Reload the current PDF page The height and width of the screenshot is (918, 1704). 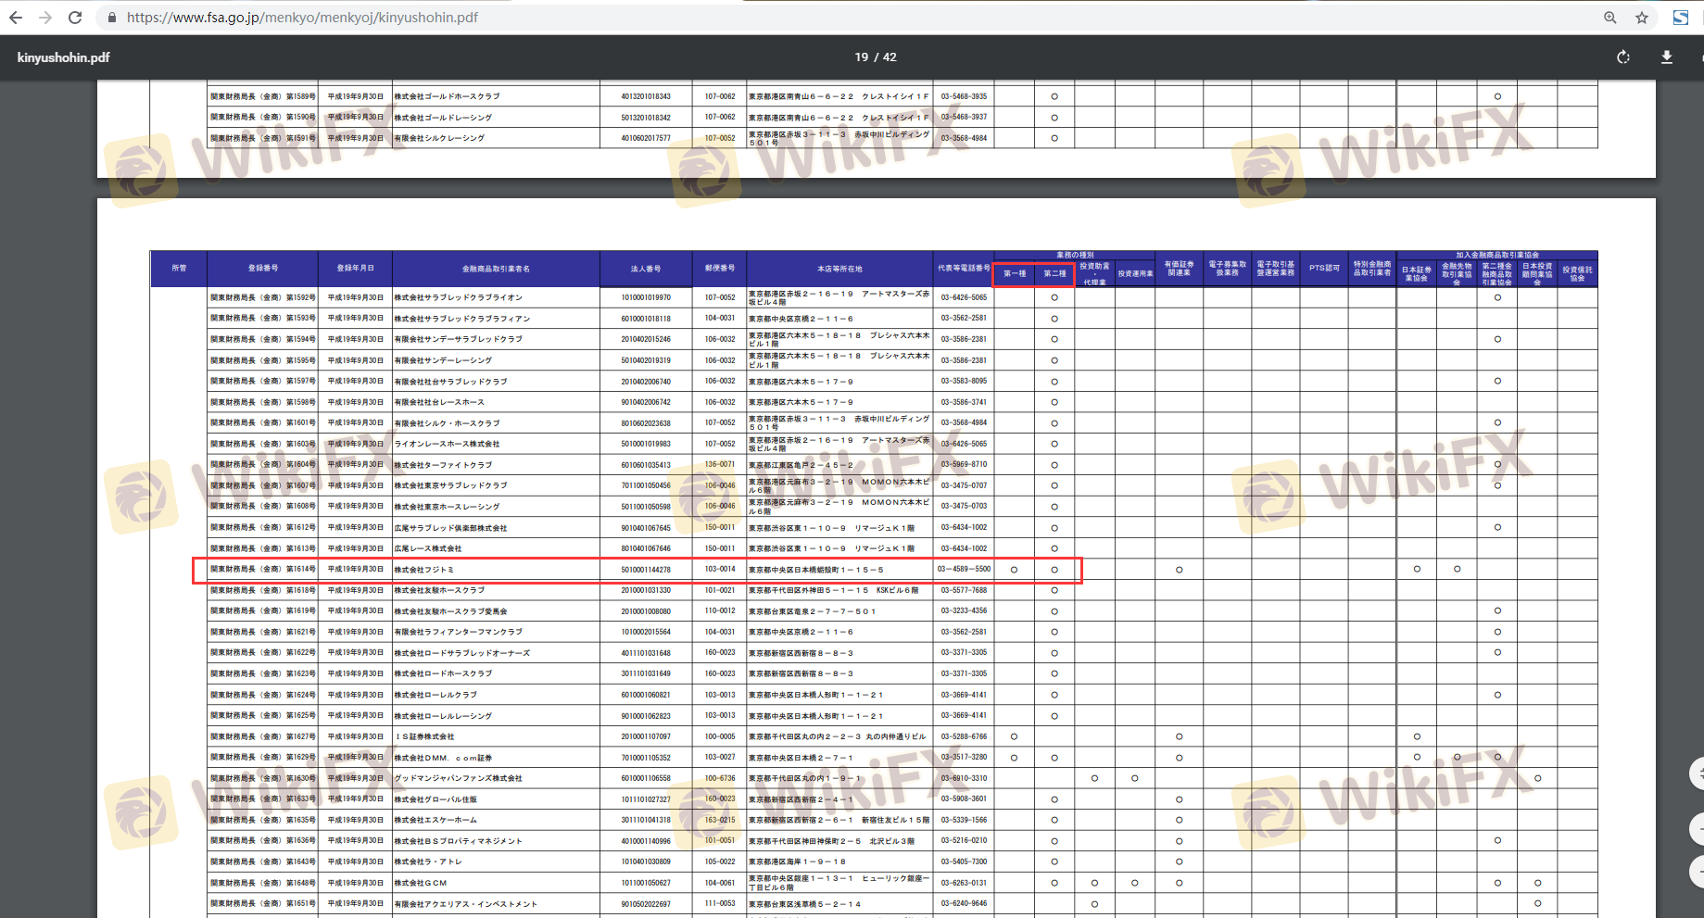point(75,18)
